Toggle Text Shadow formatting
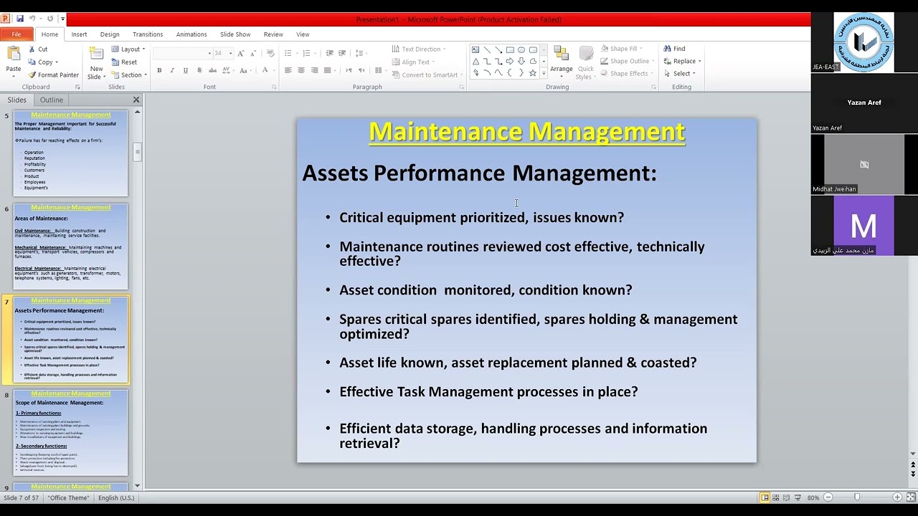This screenshot has width=918, height=516. pos(199,70)
